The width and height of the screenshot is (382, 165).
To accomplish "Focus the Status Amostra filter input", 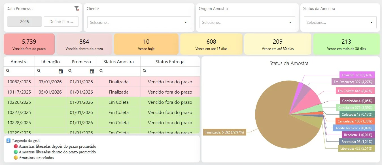I will tap(121, 71).
